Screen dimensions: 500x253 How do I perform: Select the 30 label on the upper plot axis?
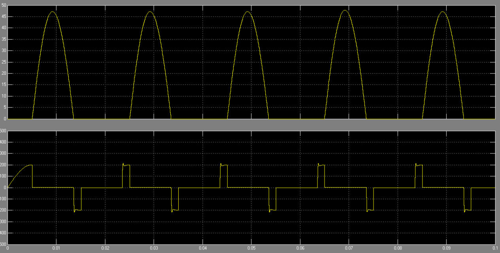pos(4,51)
